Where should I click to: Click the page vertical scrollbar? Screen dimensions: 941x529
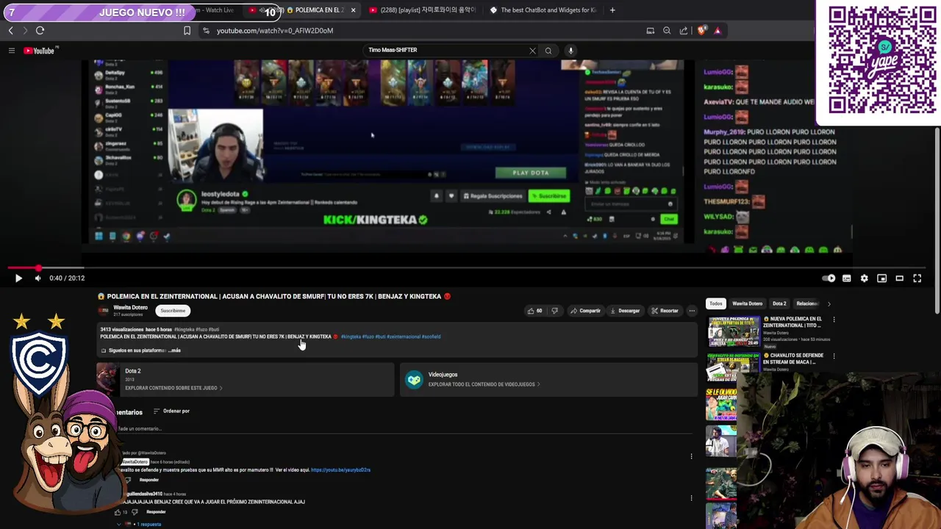[937, 220]
